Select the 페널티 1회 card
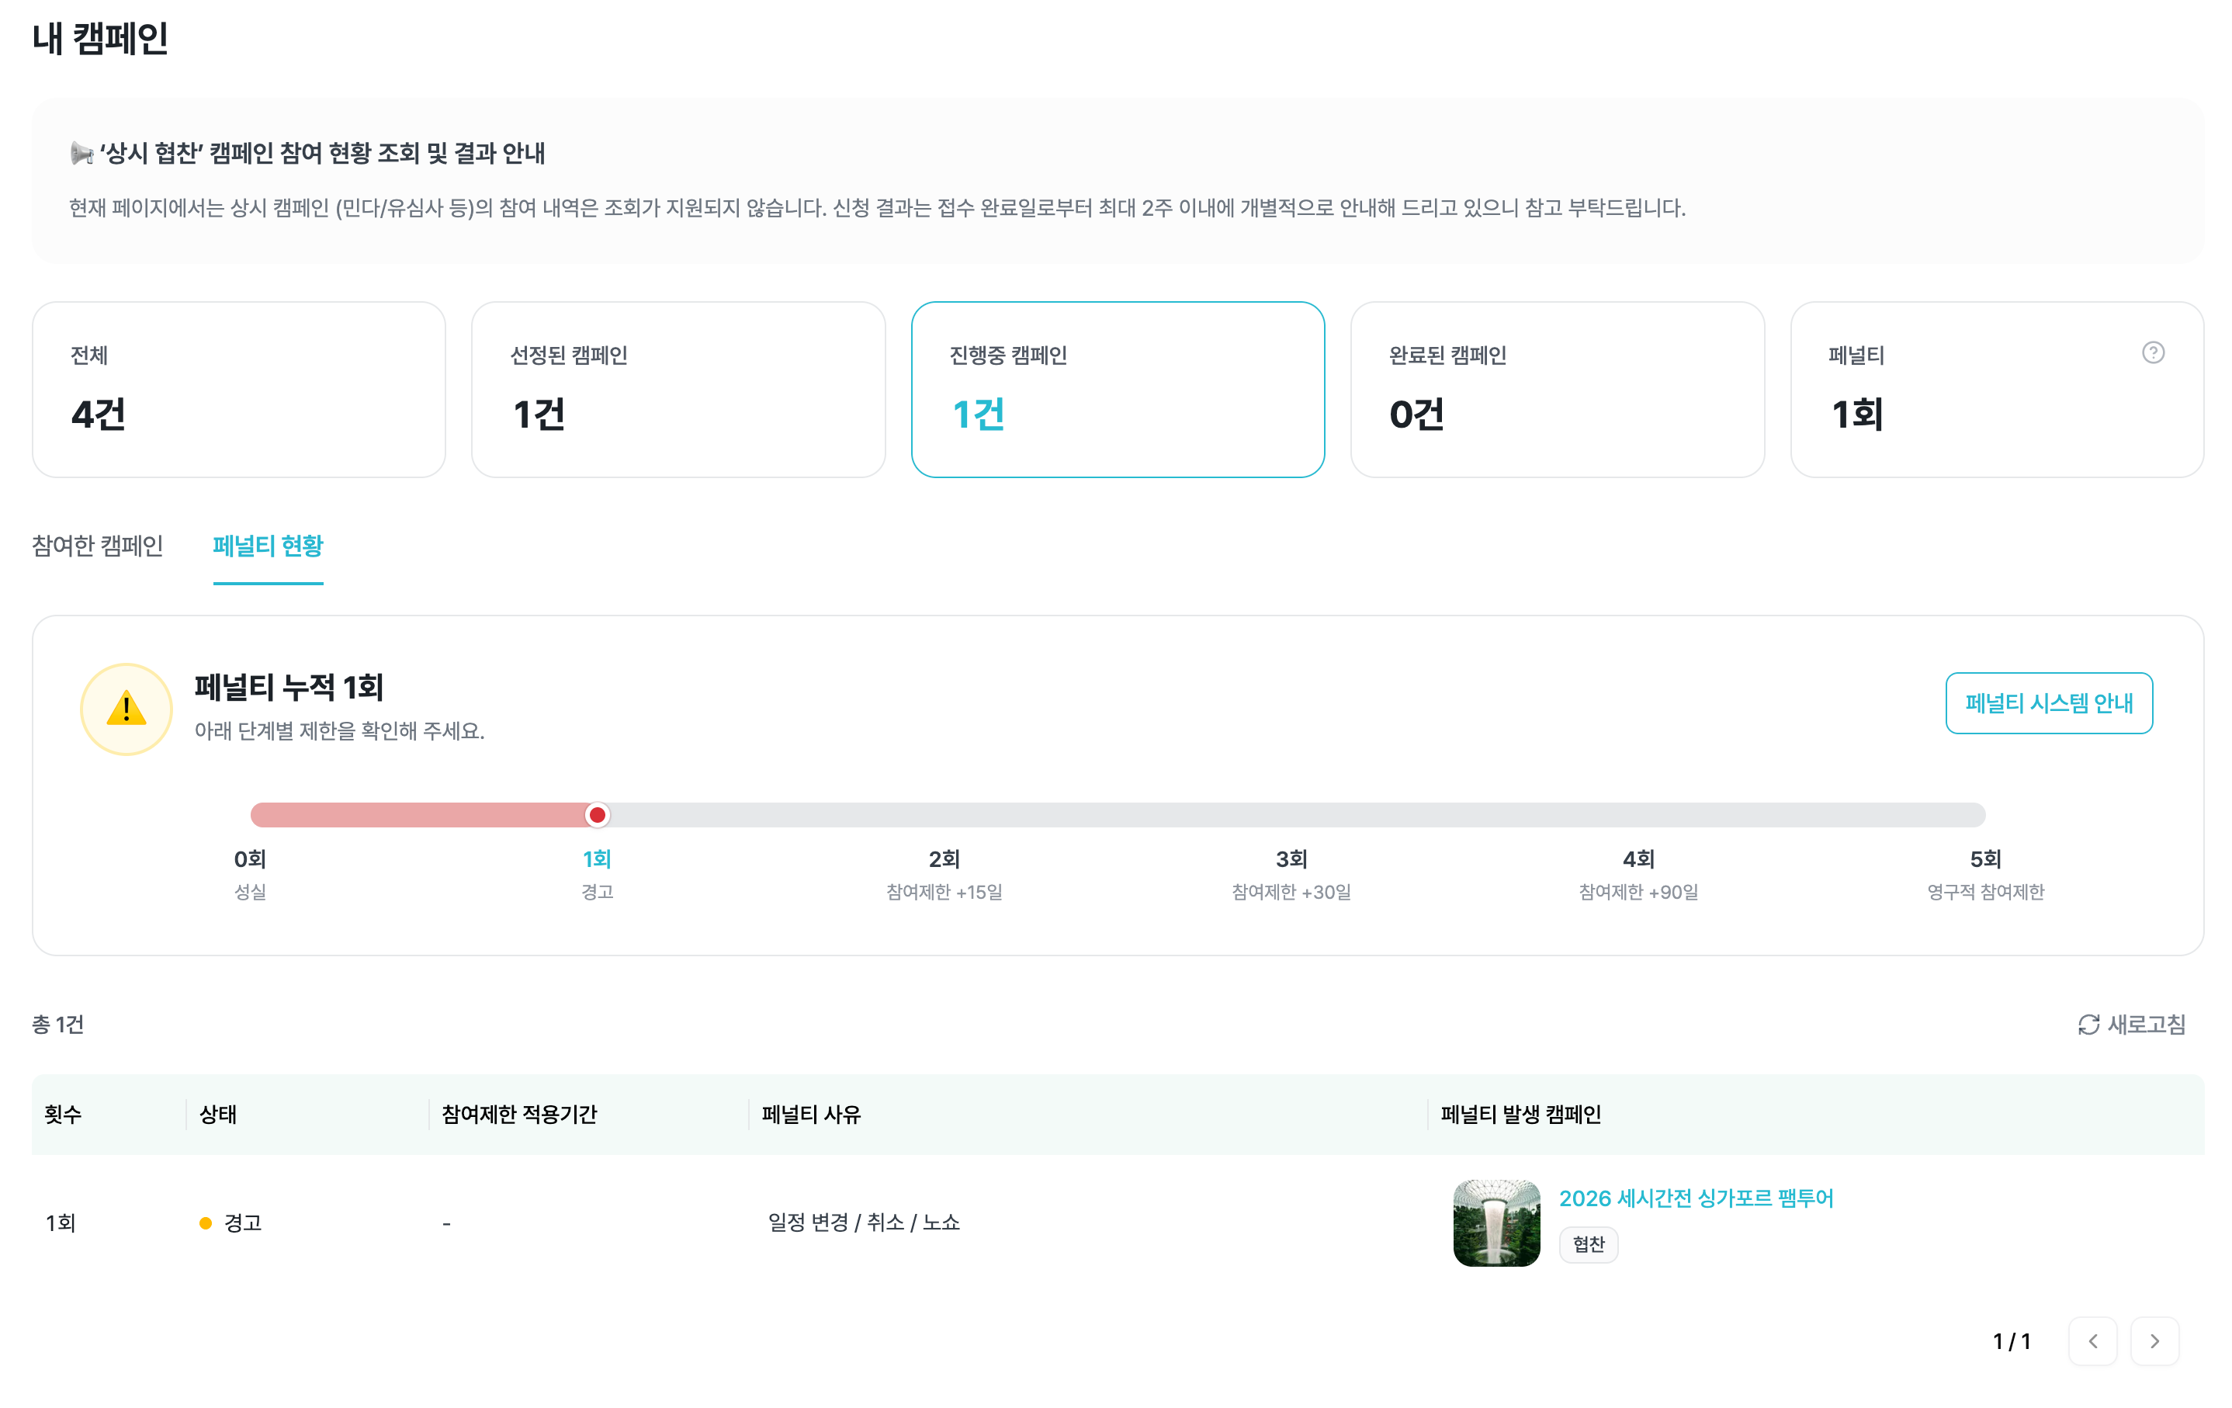The width and height of the screenshot is (2232, 1408). point(1997,390)
